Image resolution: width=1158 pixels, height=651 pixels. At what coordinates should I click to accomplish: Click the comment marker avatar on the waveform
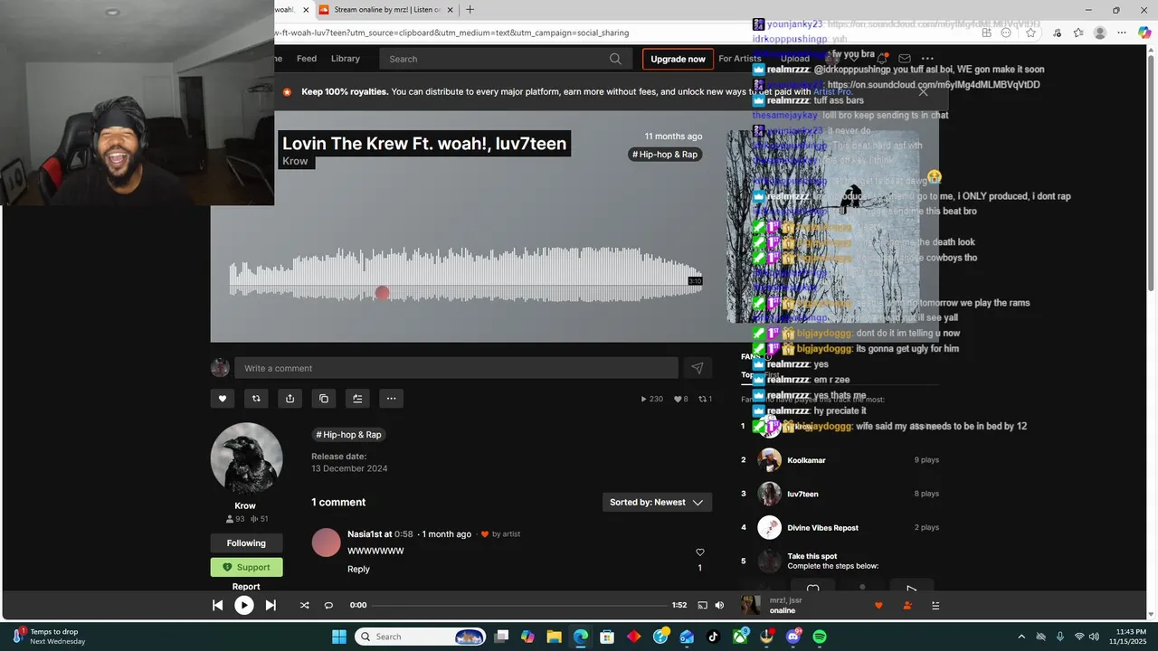click(383, 293)
